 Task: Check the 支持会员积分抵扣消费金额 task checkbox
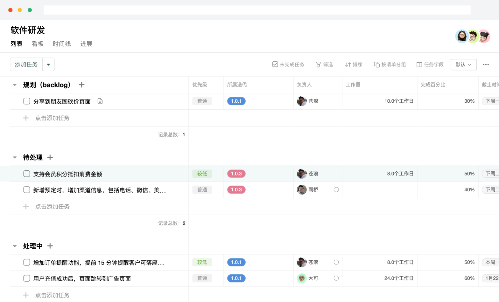tap(27, 174)
